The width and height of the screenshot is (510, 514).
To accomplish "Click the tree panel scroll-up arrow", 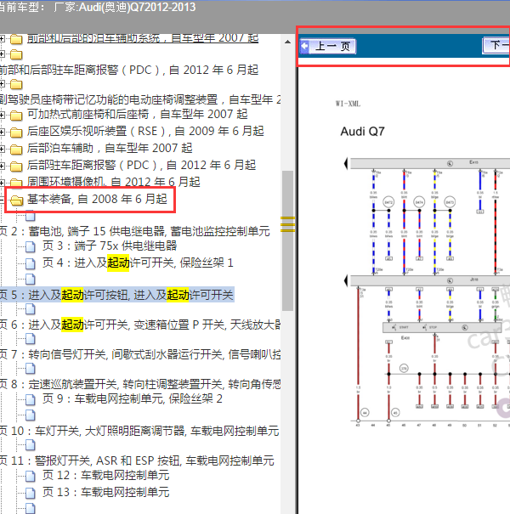I will [287, 42].
